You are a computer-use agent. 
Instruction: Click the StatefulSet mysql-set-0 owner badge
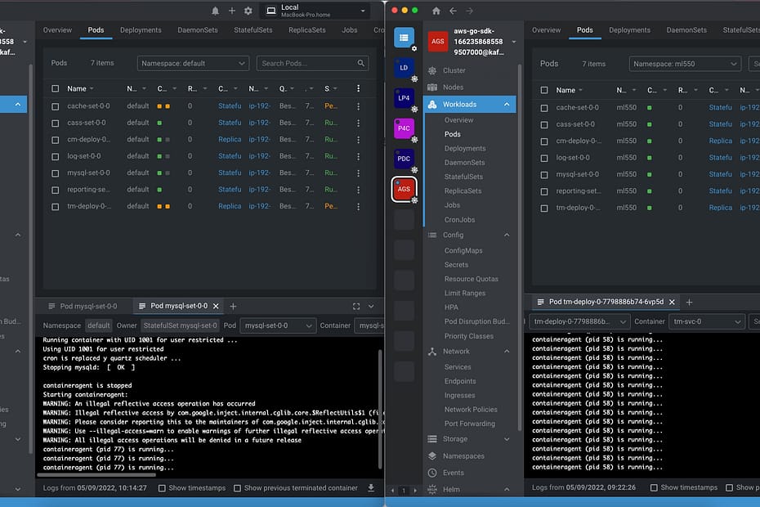[x=180, y=325]
